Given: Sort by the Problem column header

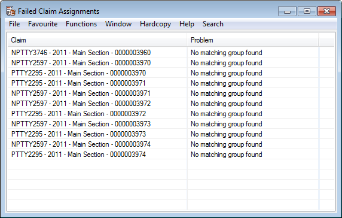Looking at the screenshot, I should 253,40.
